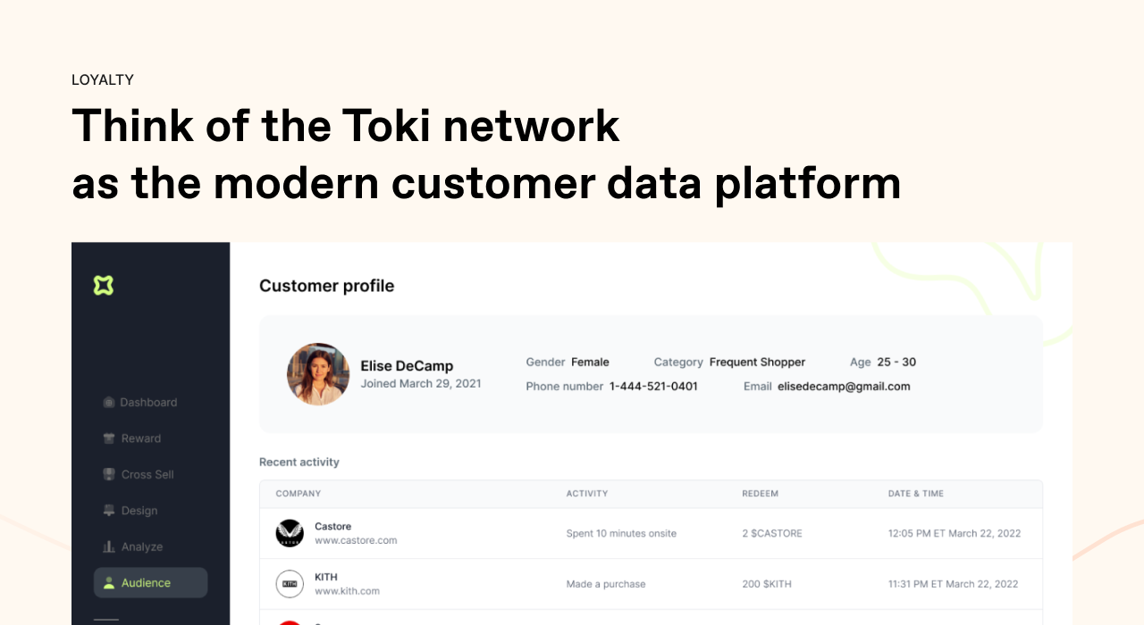
Task: Sort by the COMPANY column header
Action: coord(299,494)
